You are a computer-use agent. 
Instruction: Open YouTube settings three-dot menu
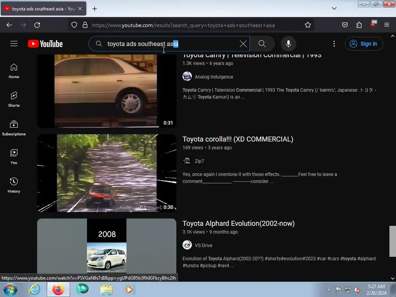[x=334, y=44]
